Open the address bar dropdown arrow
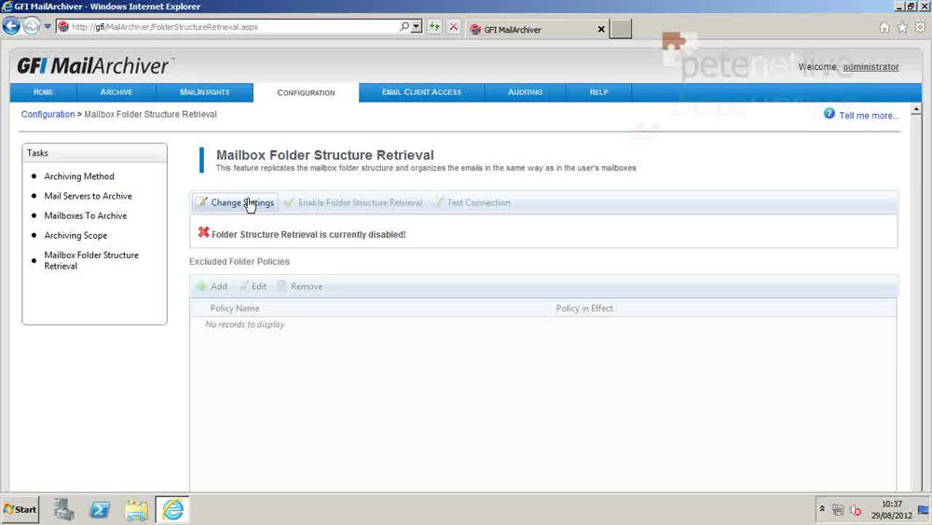The width and height of the screenshot is (932, 525). 416,27
